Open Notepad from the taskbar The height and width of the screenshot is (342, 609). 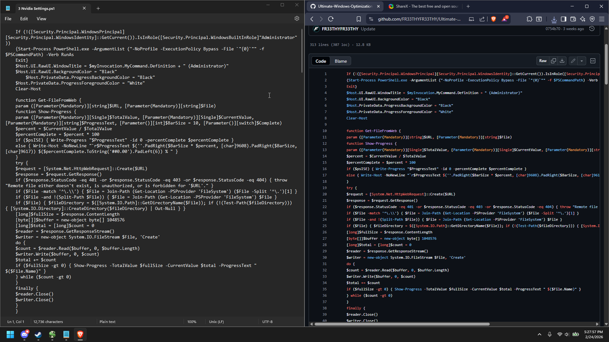66,334
